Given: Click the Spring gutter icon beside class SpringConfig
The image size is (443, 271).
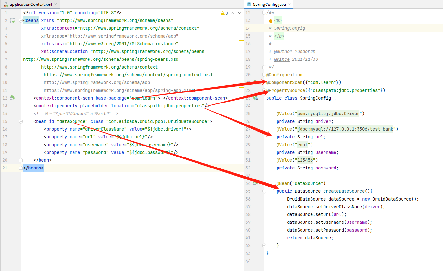Looking at the screenshot, I should coord(255,98).
